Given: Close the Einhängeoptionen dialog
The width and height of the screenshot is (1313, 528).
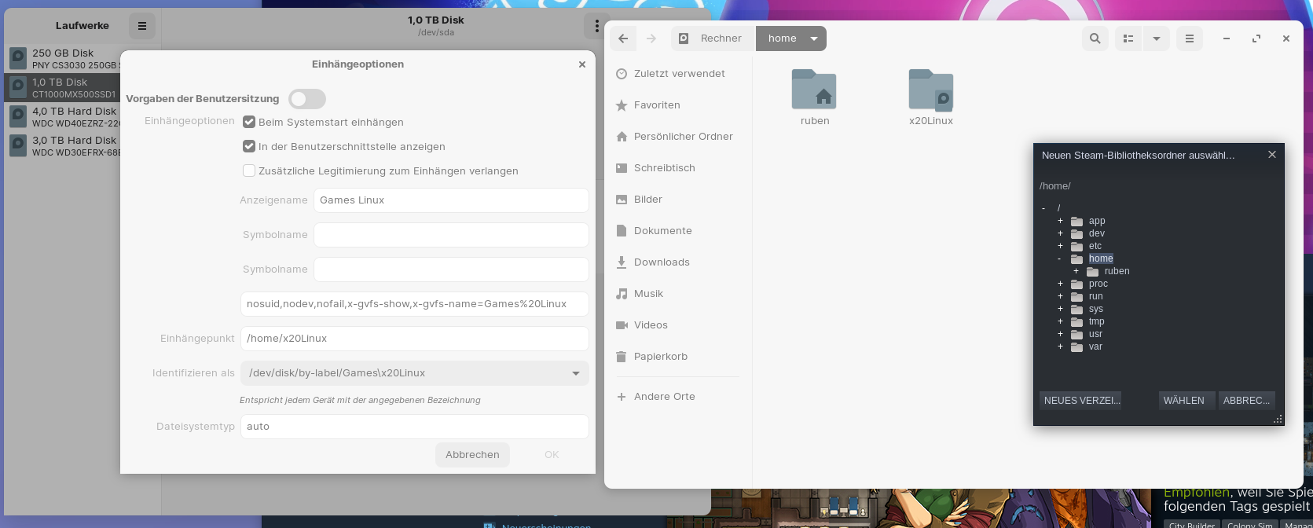Looking at the screenshot, I should tap(582, 64).
